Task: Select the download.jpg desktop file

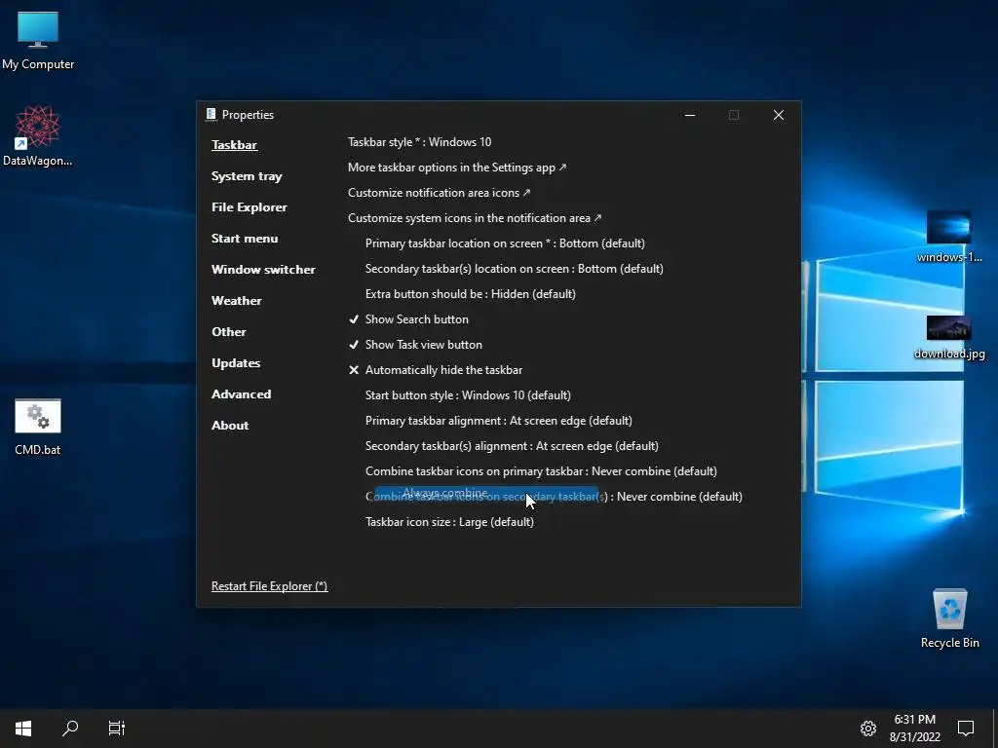Action: [x=949, y=337]
